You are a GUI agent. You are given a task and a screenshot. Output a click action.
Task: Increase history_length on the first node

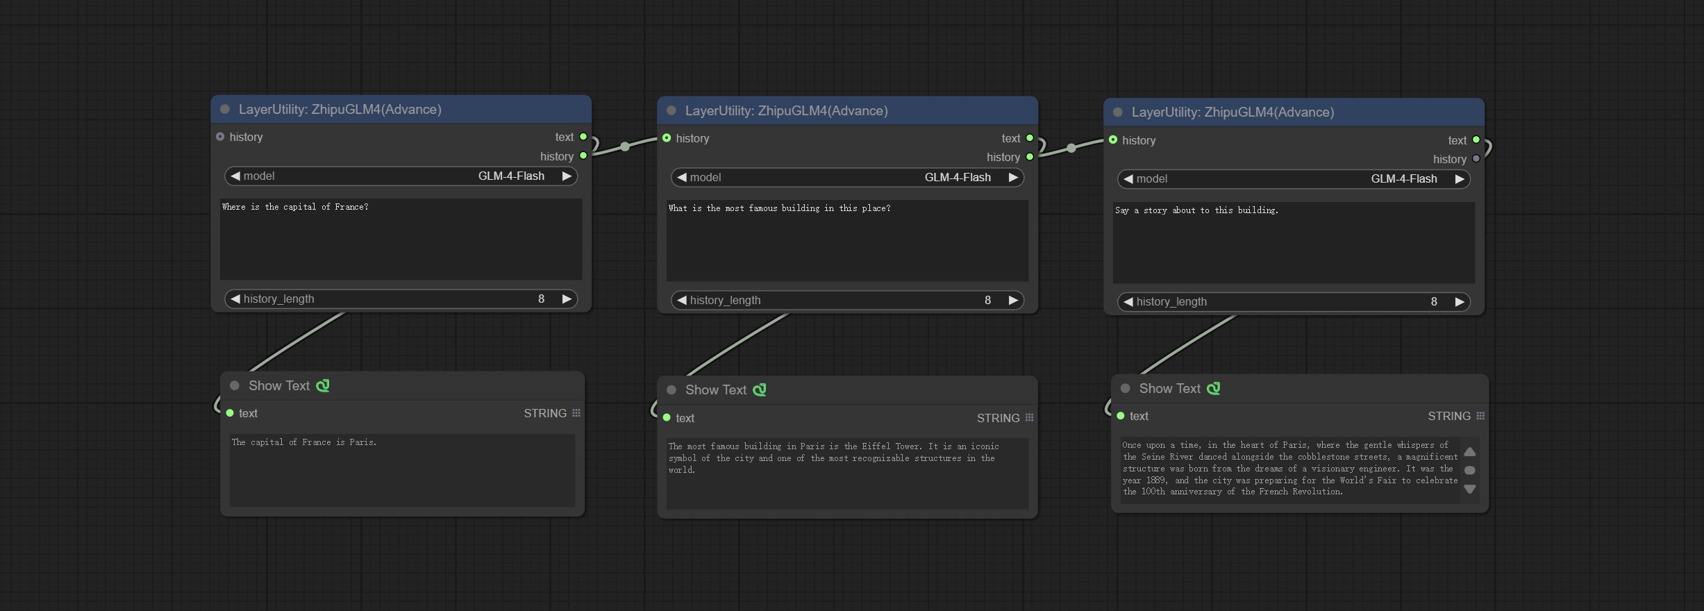pyautogui.click(x=567, y=299)
